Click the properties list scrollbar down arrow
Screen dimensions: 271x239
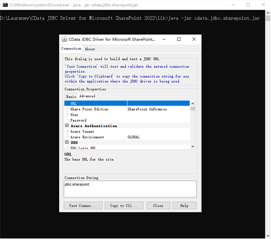click(x=193, y=146)
